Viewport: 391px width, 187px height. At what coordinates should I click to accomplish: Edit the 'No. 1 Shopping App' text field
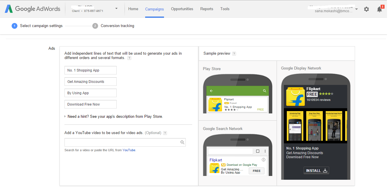pyautogui.click(x=91, y=70)
